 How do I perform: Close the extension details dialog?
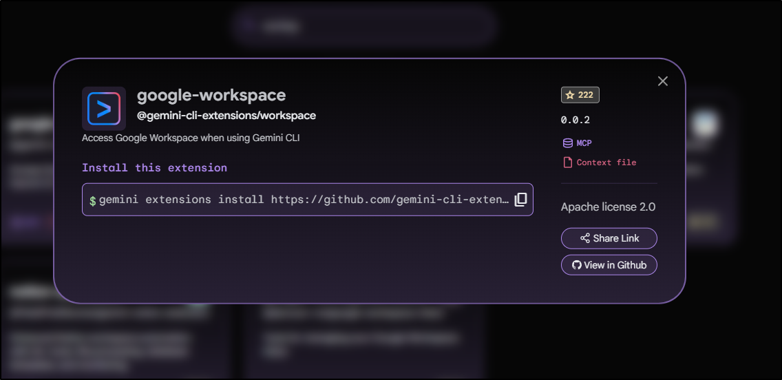663,81
